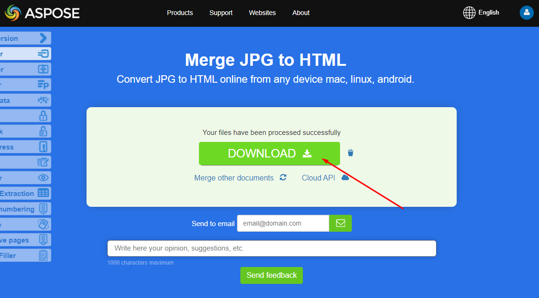This screenshot has width=539, height=298.
Task: Expand the Conversion sidebar chevron
Action: pos(43,38)
